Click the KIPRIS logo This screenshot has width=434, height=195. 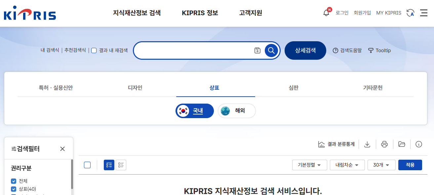coord(30,13)
